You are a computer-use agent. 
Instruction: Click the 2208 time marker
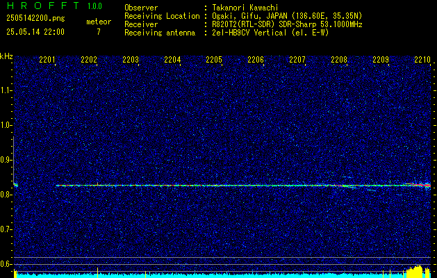[x=339, y=59]
